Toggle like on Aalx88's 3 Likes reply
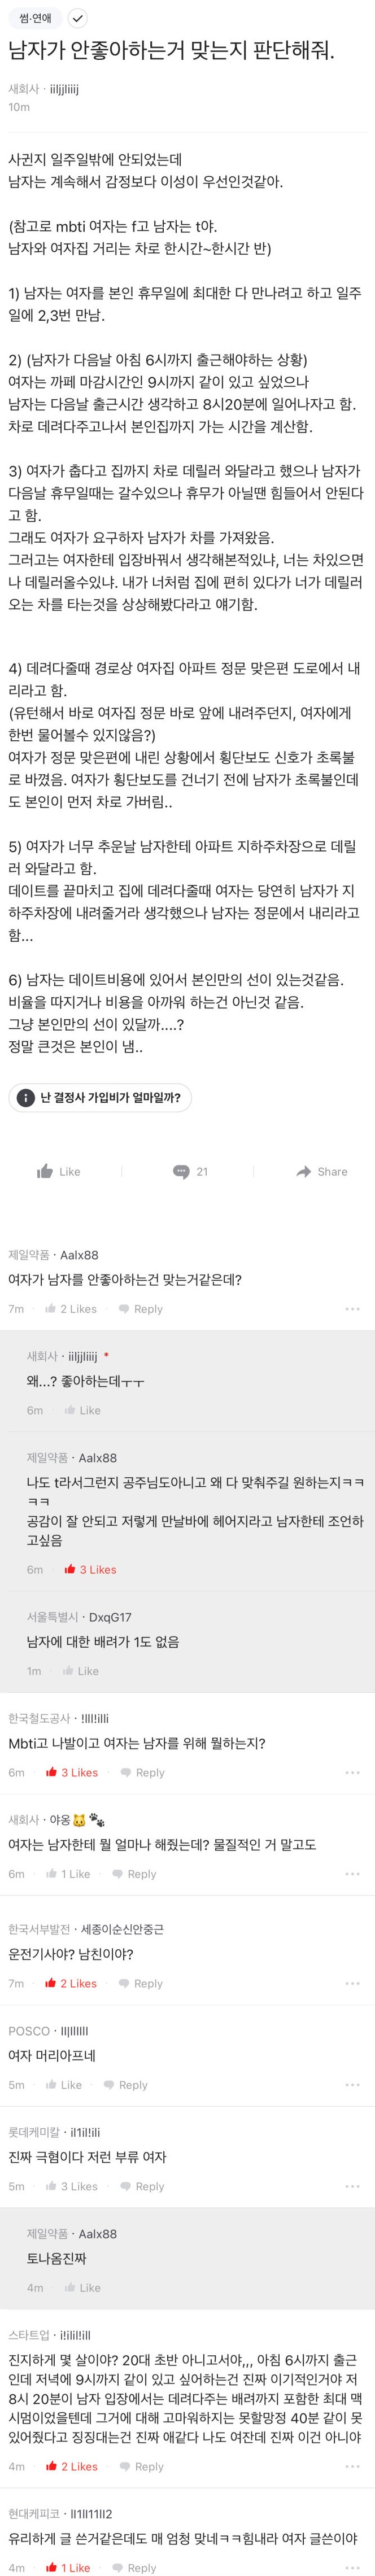This screenshot has width=375, height=2576. (x=89, y=1569)
